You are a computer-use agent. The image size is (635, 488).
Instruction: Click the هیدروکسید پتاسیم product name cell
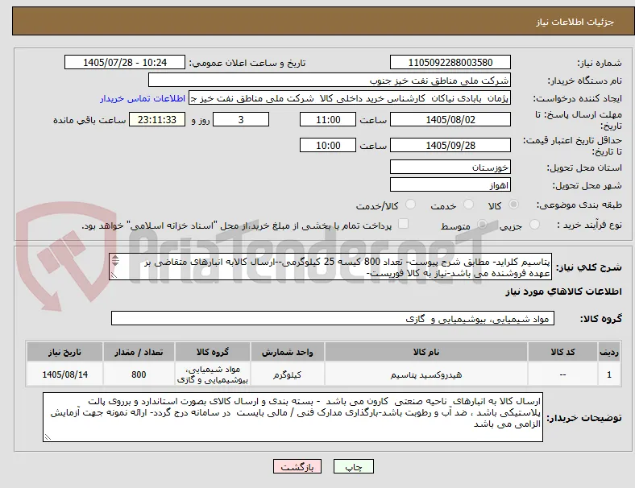click(426, 374)
